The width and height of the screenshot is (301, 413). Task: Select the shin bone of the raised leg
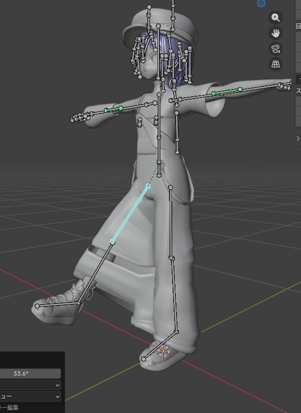(96, 273)
